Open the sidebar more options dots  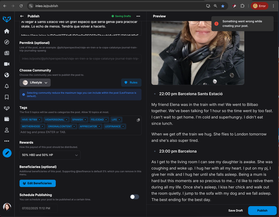click(7, 141)
